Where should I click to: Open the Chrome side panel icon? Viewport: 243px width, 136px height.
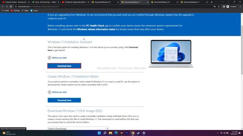pos(224,7)
